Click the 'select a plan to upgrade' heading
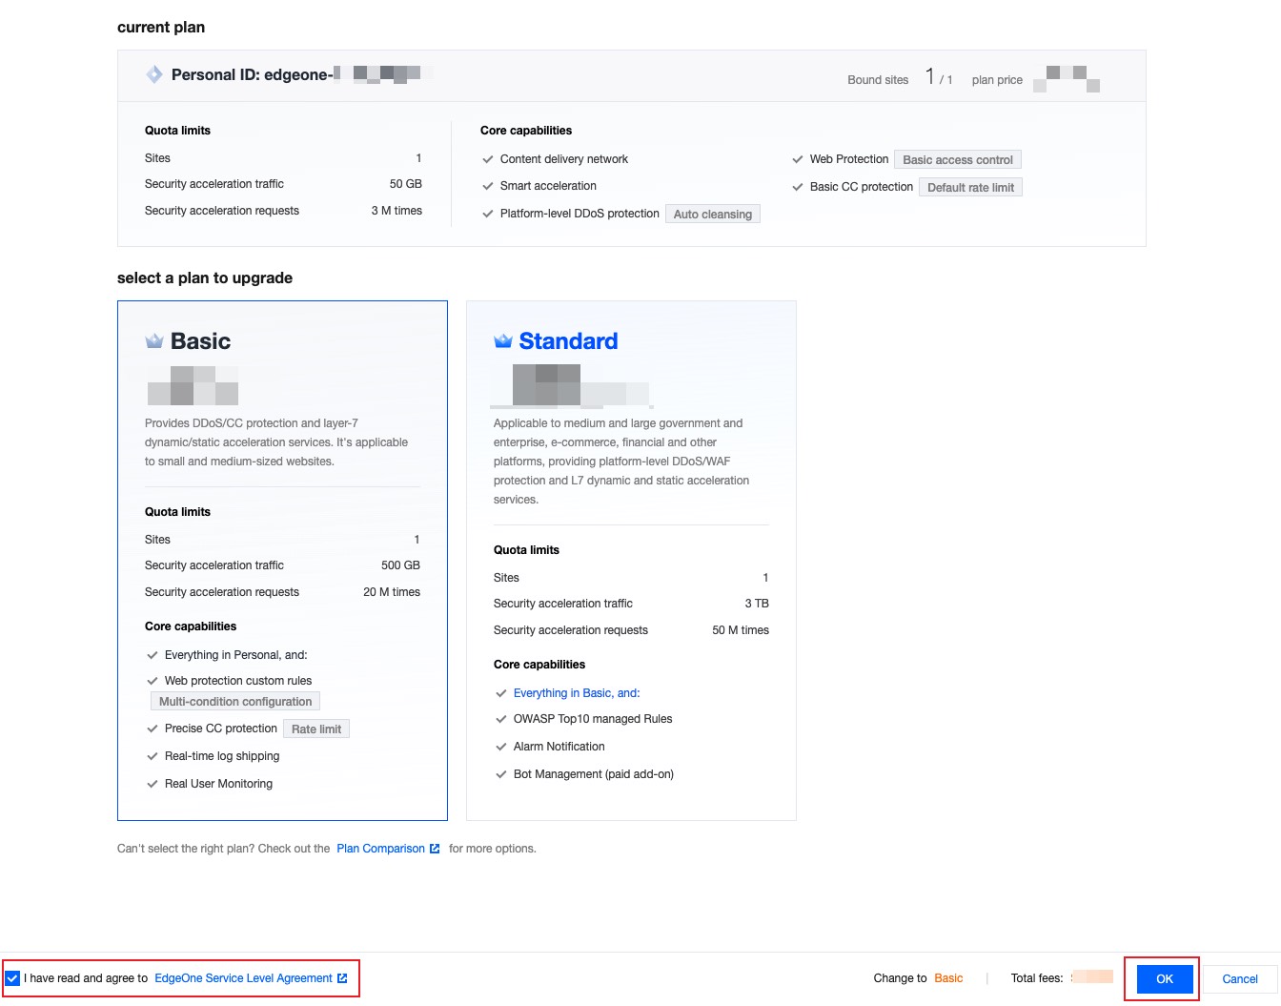The height and width of the screenshot is (1006, 1281). coord(205,277)
